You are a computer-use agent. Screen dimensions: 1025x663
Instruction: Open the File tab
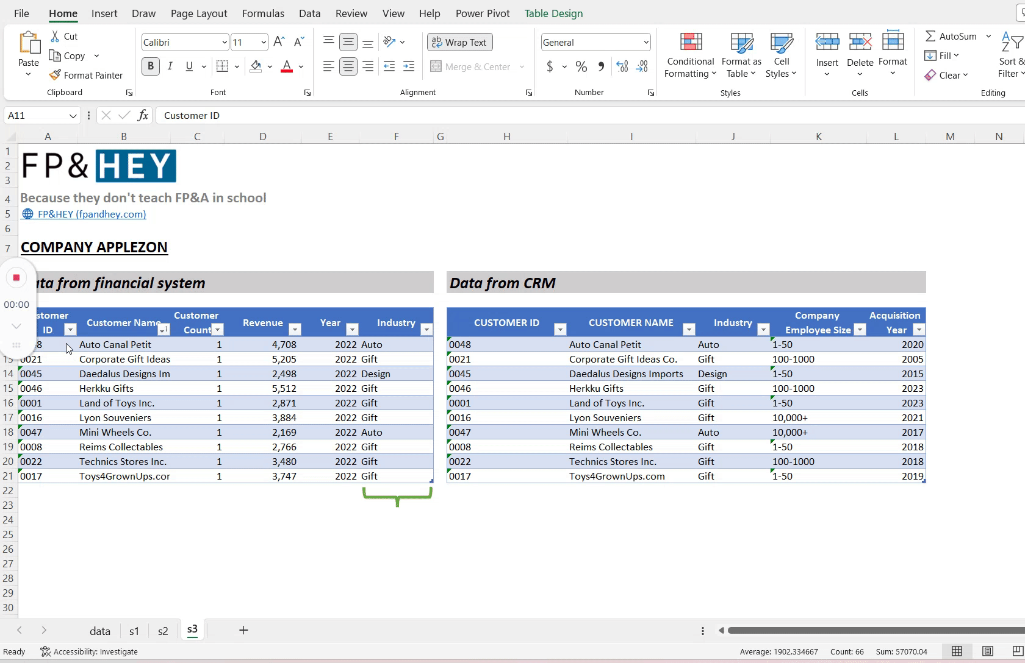21,13
